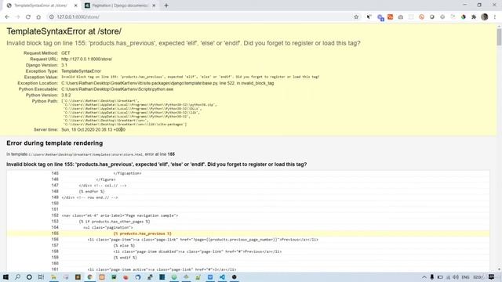Open the multicolor round extension icon
This screenshot has height=282, width=502.
click(464, 17)
